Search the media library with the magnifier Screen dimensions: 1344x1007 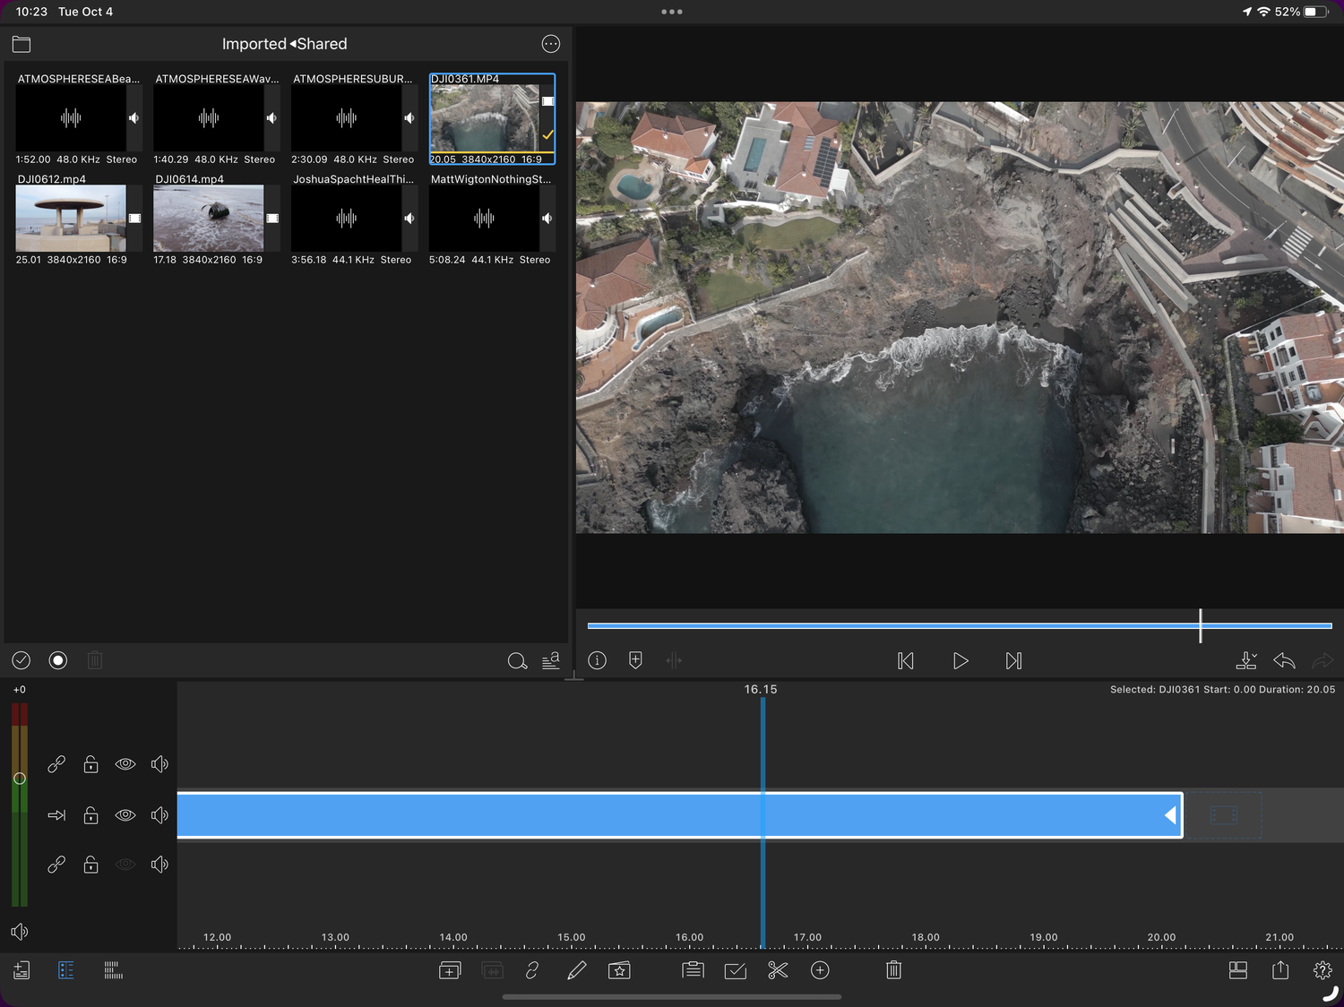pyautogui.click(x=517, y=661)
